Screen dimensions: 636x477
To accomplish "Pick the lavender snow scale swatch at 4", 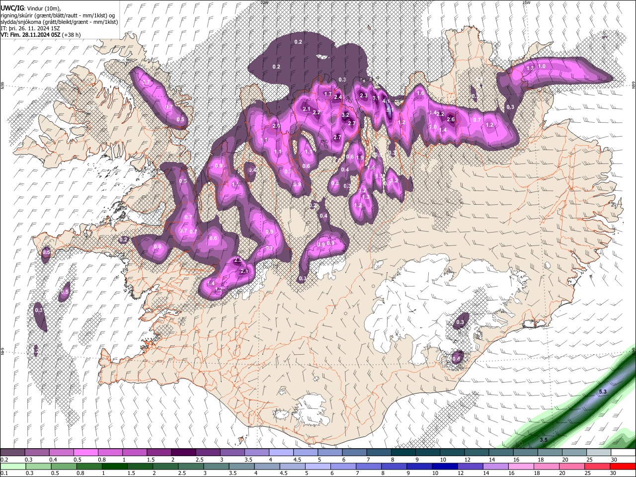I will (x=280, y=453).
